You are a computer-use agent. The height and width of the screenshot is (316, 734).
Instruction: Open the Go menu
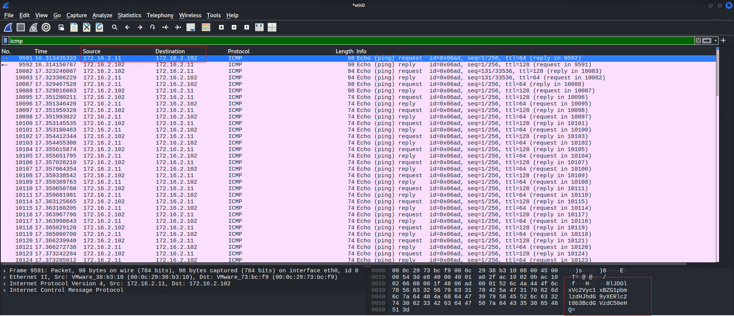click(57, 15)
